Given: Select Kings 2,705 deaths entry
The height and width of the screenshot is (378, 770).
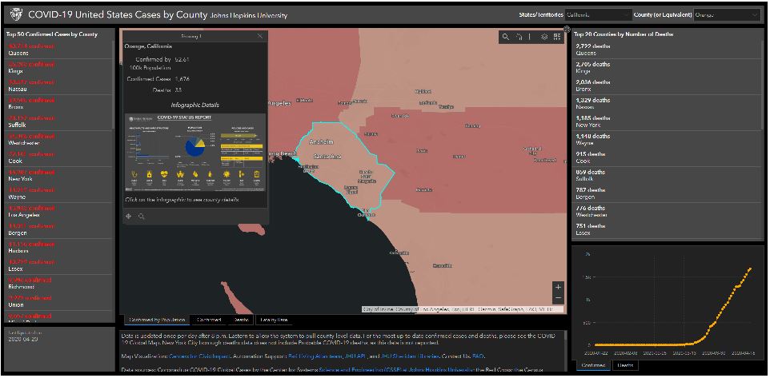Looking at the screenshot, I should pos(667,68).
